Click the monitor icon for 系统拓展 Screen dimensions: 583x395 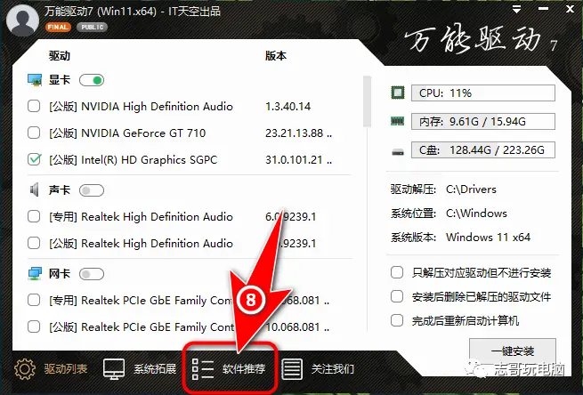point(114,368)
